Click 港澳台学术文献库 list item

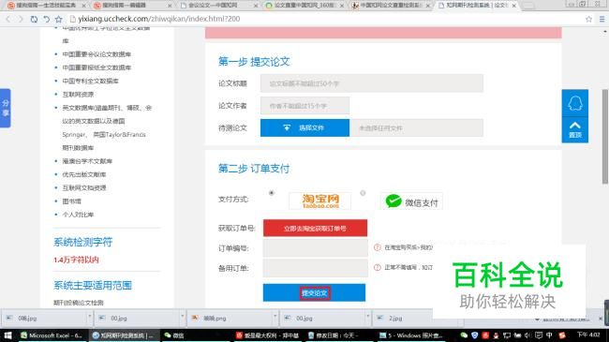point(87,161)
